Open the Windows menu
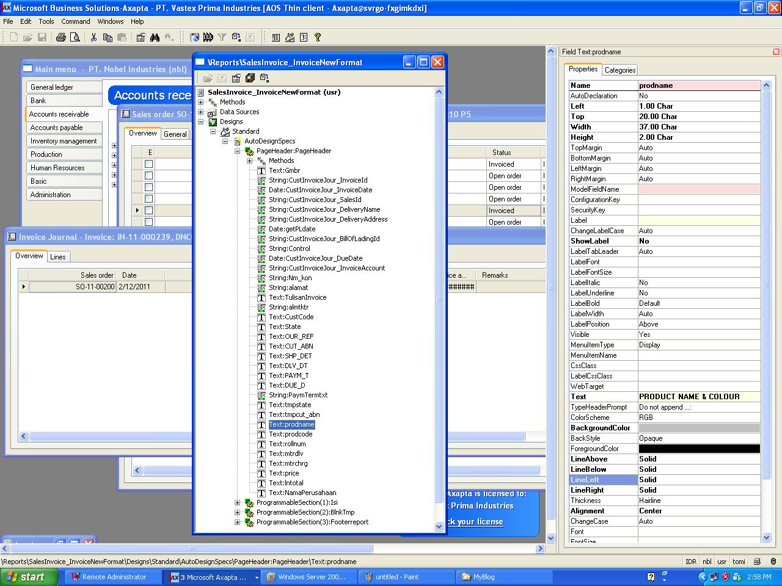The height and width of the screenshot is (586, 782). (x=111, y=21)
